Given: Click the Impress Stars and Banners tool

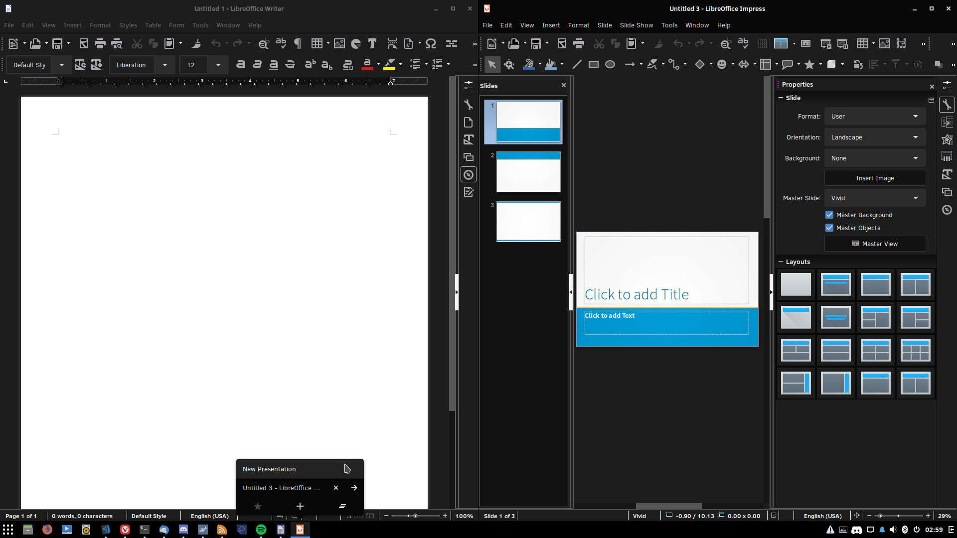Looking at the screenshot, I should [809, 64].
